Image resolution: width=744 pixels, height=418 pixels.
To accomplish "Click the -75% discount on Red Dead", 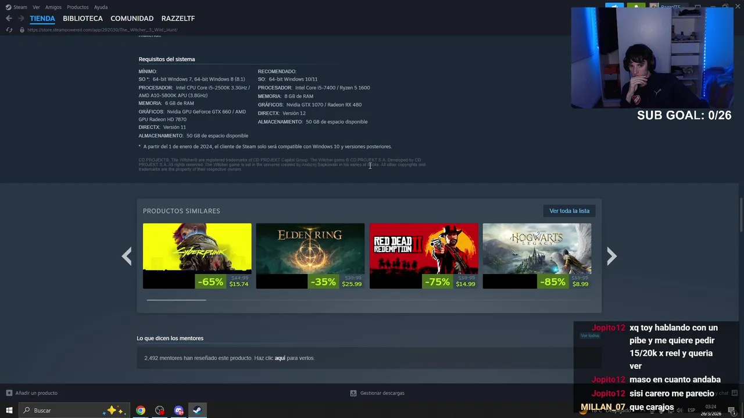I will coord(437,282).
